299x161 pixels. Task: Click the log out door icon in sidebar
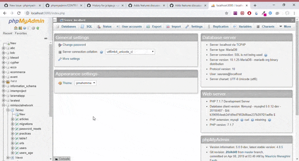pyautogui.click(x=20, y=28)
